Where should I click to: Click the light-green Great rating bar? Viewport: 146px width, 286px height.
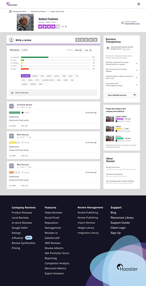pos(23,60)
